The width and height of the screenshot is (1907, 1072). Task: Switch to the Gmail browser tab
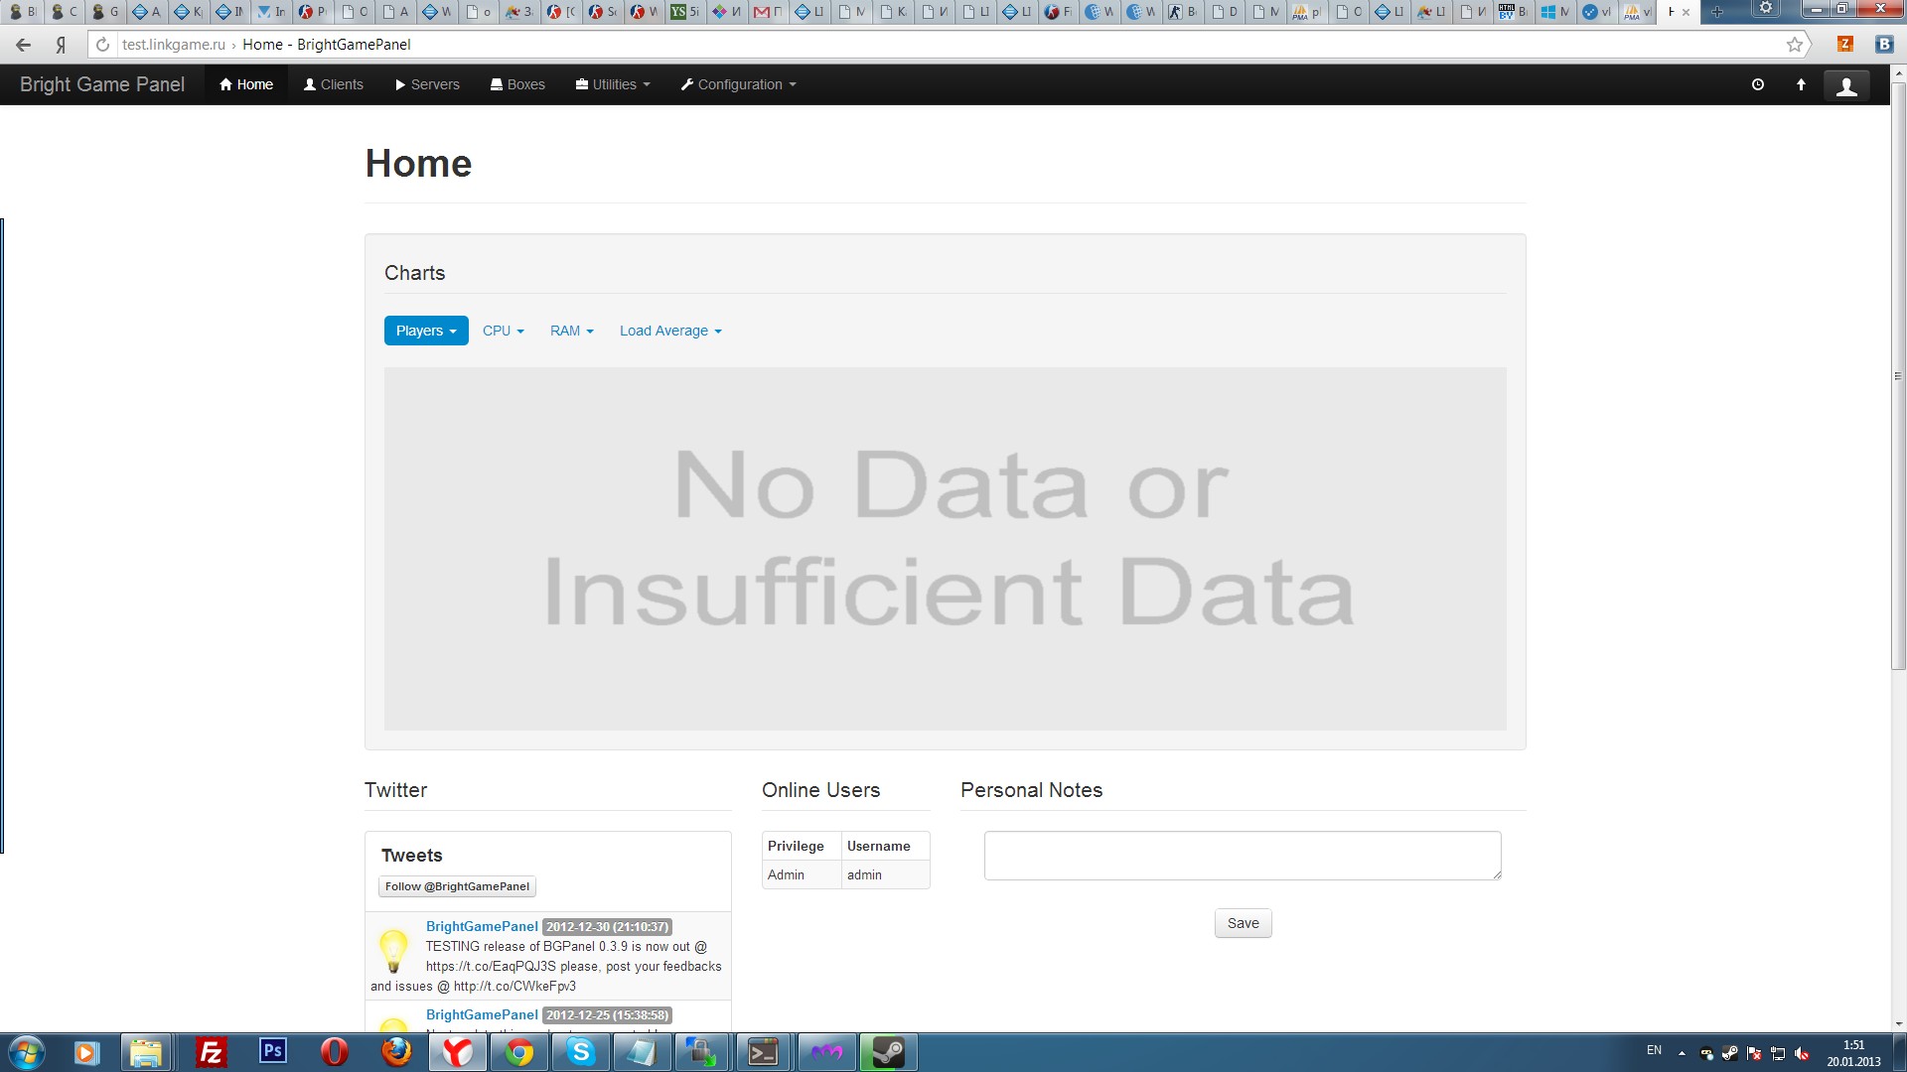pos(769,12)
